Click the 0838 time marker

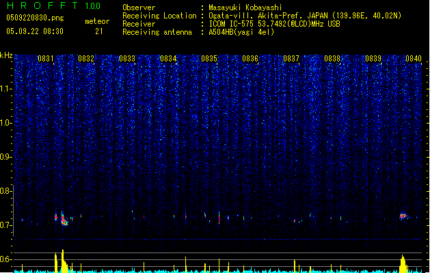332,59
